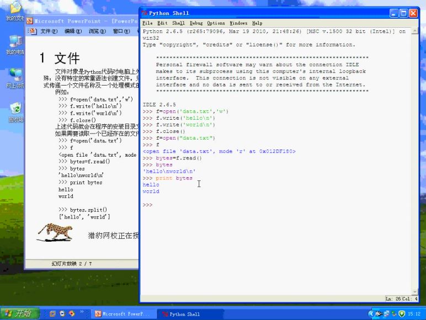426x320 pixels.
Task: Click the f=open("data.txt") line in shell
Action: pos(179,138)
